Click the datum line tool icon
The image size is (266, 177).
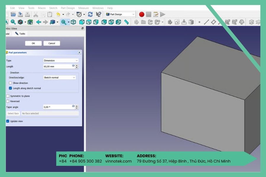pos(206,22)
